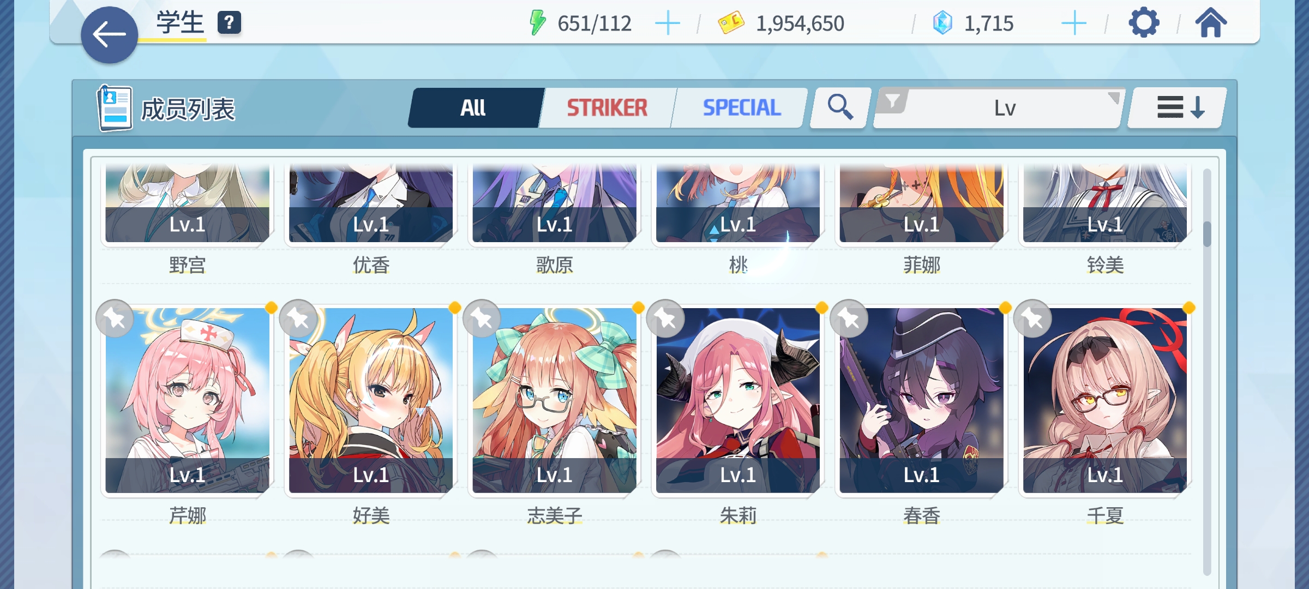Expand the Lv sort dropdown
Image resolution: width=1309 pixels, height=589 pixels.
999,108
